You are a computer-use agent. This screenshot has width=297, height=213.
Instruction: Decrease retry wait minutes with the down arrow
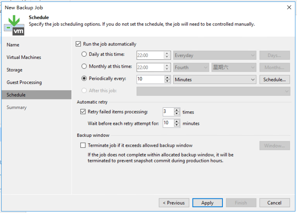pyautogui.click(x=176, y=125)
